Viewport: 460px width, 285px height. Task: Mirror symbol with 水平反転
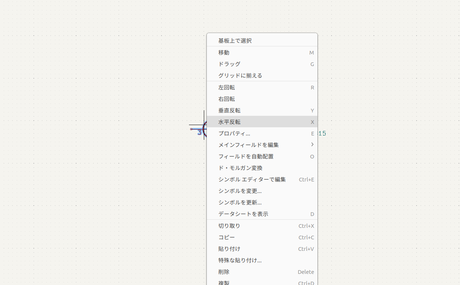229,122
